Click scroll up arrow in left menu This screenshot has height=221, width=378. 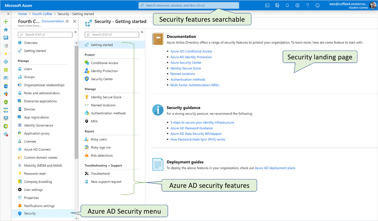point(77,43)
